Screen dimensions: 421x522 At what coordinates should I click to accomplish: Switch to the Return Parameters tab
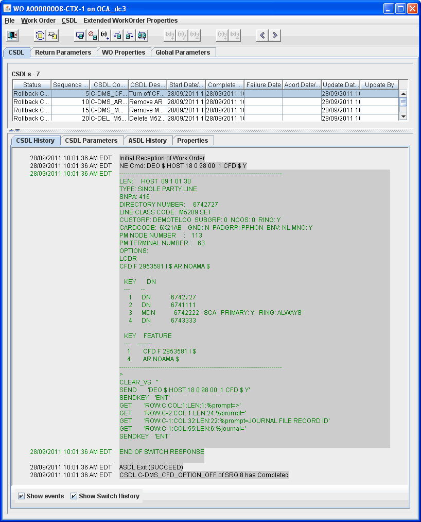pyautogui.click(x=63, y=52)
